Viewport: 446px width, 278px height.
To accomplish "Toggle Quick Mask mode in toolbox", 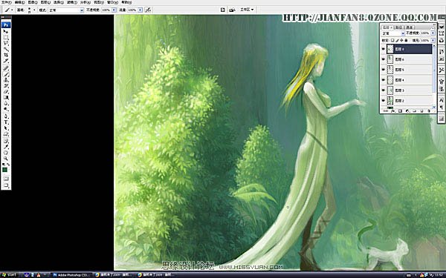I will click(6, 179).
